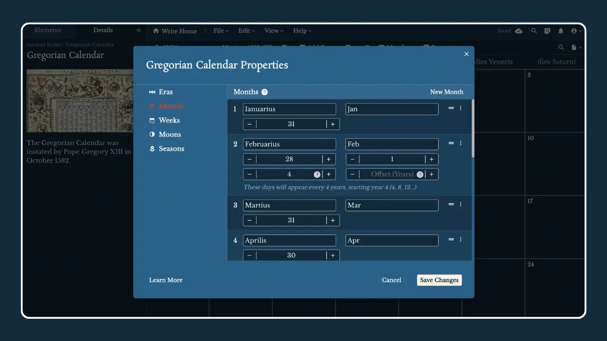Edit the Feb abbreviation field
607x341 pixels.
[x=392, y=144]
